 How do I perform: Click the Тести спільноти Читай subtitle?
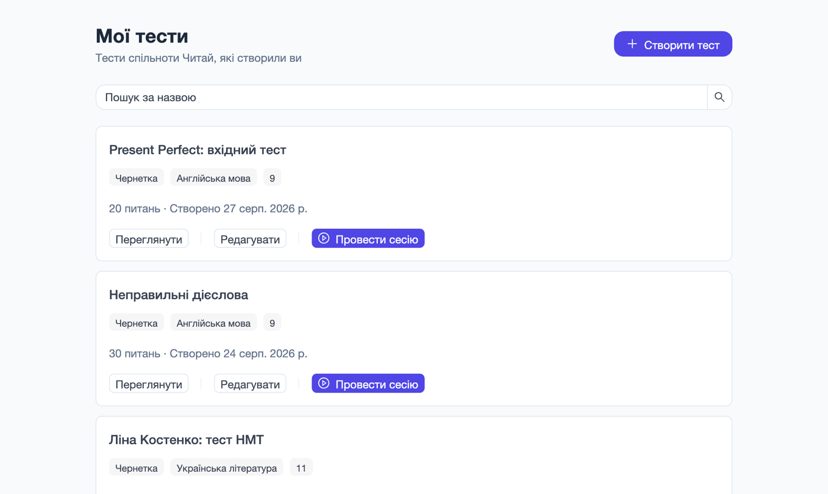[x=199, y=58]
